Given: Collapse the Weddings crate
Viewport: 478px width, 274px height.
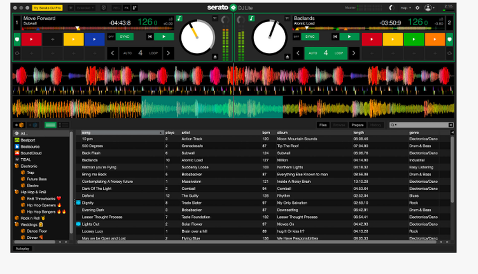Looking at the screenshot, I should [17, 225].
